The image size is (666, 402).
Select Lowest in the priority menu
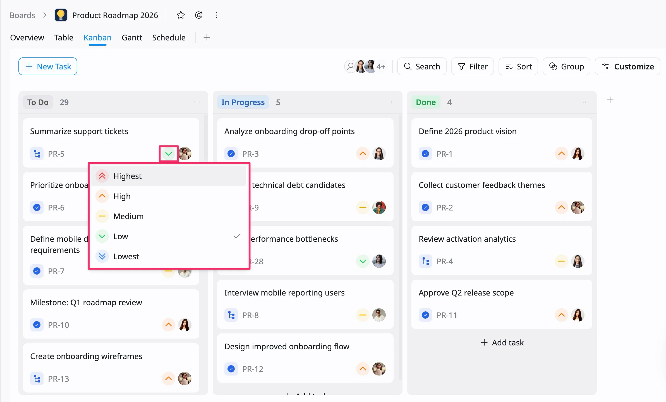coord(169,256)
